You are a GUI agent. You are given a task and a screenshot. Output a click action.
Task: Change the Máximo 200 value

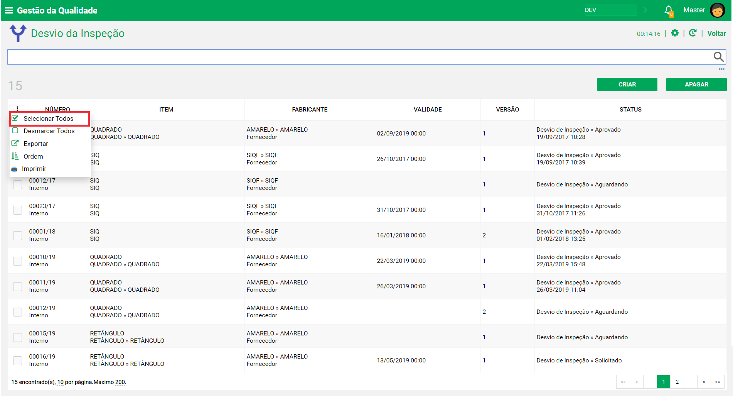point(120,382)
